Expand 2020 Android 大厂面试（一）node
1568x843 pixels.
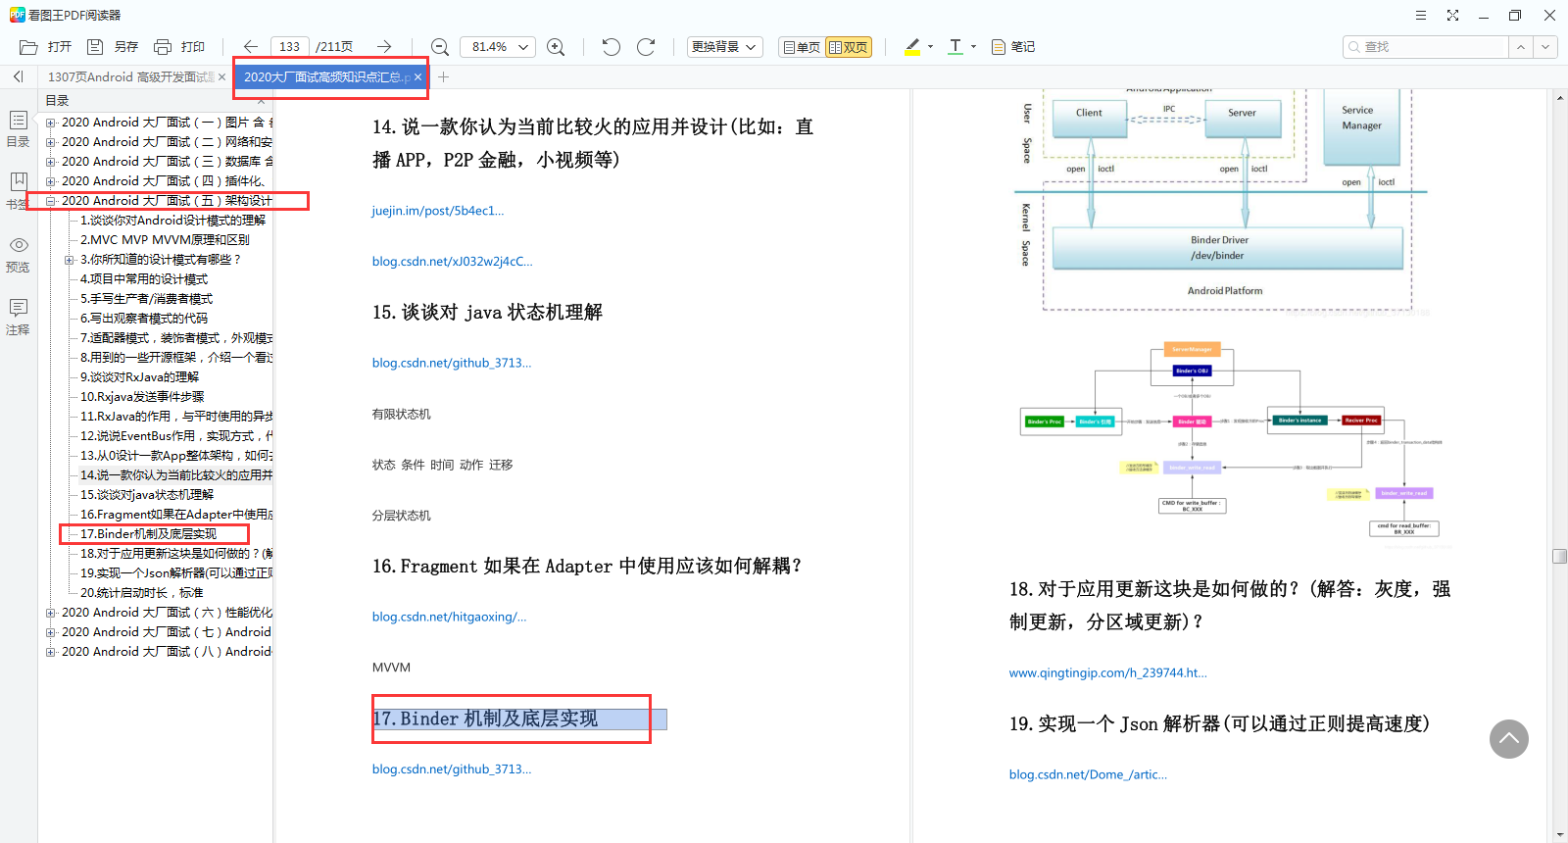click(51, 123)
